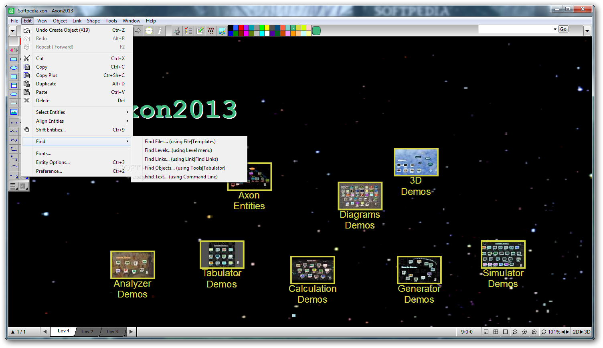Viewport: 603px width, 348px height.
Task: Select the curved wave link tool
Action: (x=14, y=140)
